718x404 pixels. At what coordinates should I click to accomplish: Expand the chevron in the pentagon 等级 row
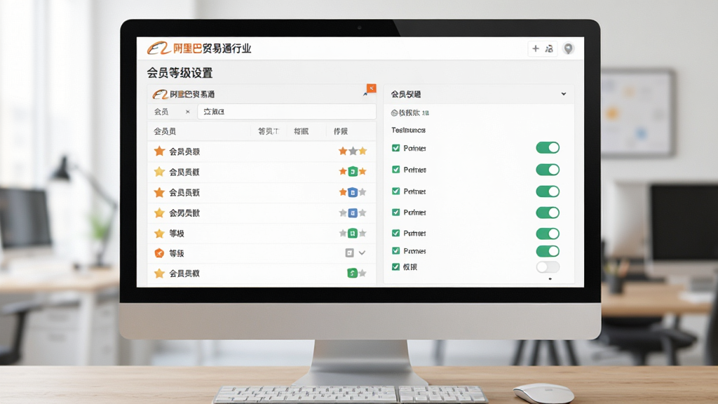click(x=363, y=252)
